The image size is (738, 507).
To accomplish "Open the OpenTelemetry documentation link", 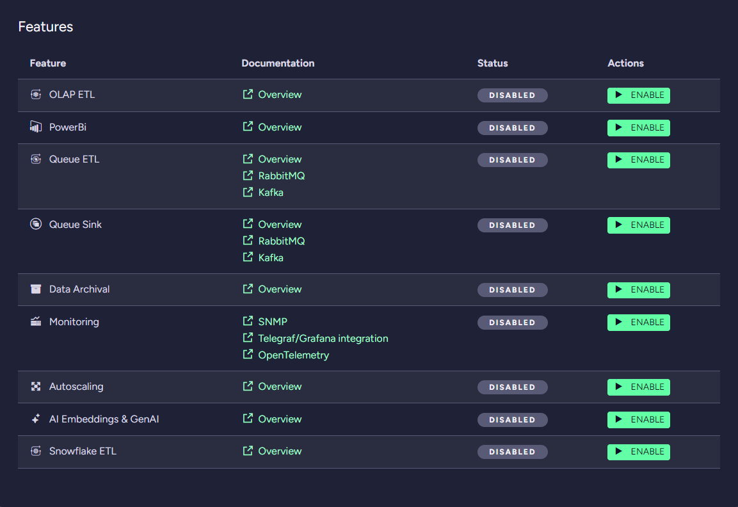I will click(x=293, y=355).
